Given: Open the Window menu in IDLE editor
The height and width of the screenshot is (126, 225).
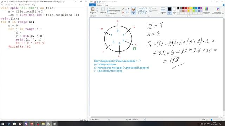Looking at the screenshot, I should point(28,5).
